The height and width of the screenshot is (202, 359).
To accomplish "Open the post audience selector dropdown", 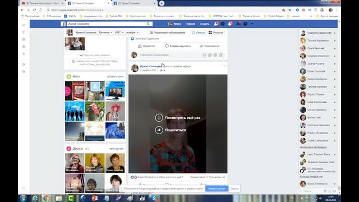I will click(162, 70).
